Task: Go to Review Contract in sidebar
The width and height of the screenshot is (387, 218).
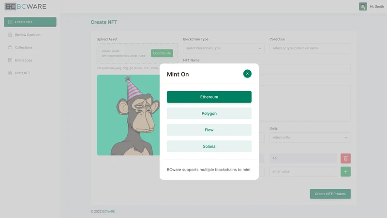Action: click(x=28, y=35)
